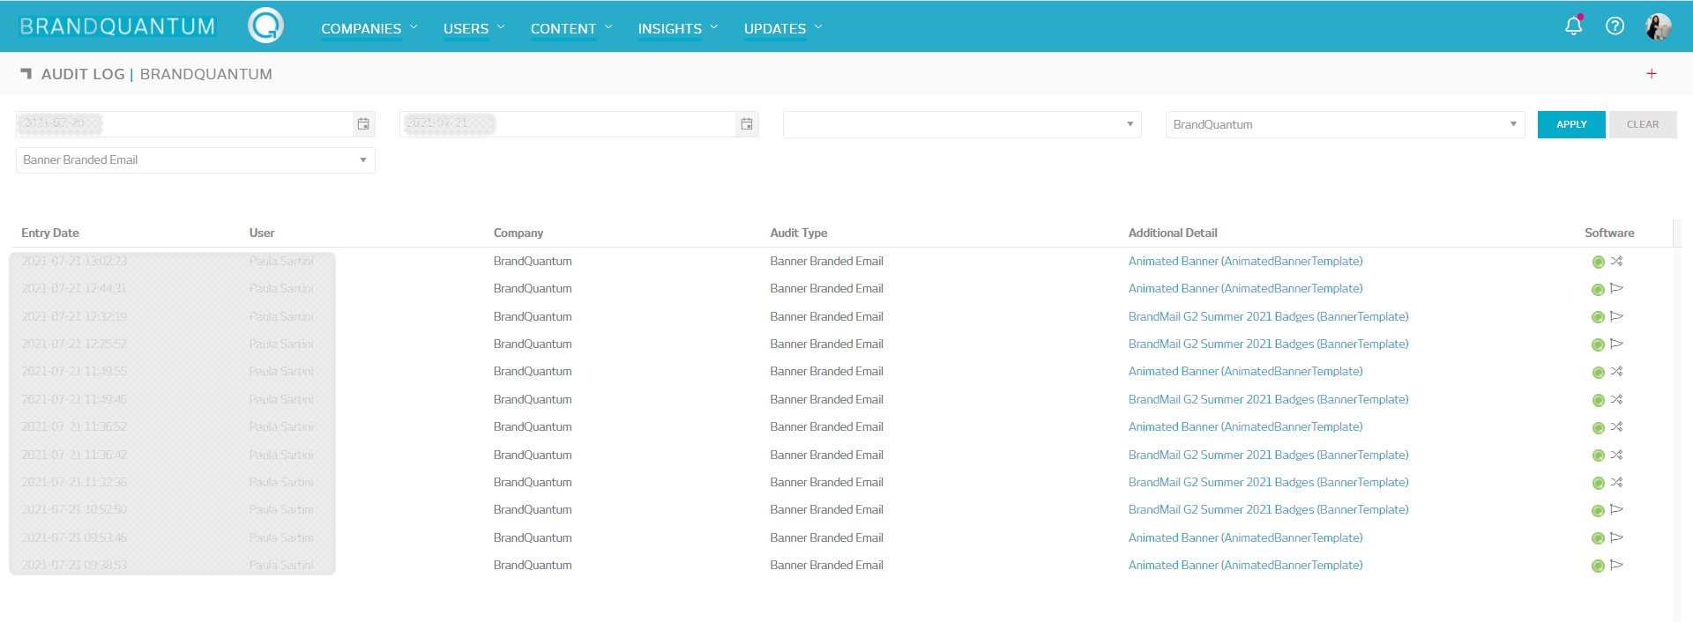Click the shuffle icon in the 11:36:52 row
1693x622 pixels.
tap(1616, 427)
